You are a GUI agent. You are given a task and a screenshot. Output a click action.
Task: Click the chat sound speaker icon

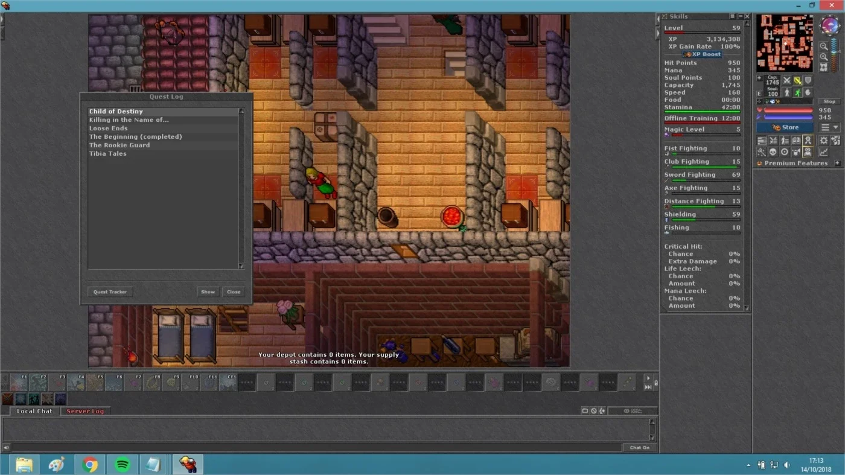click(6, 447)
